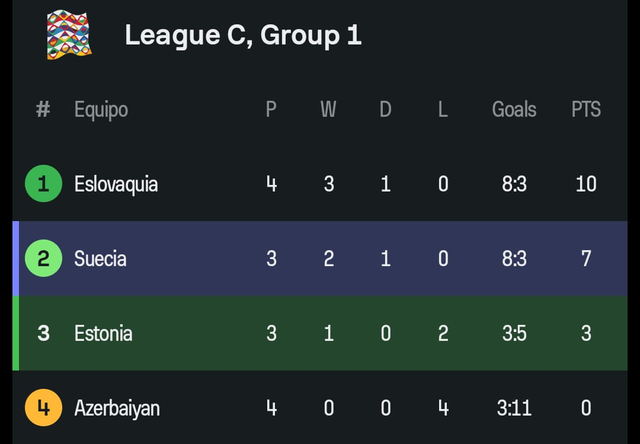Click the Nations League logo icon
The image size is (640, 444).
click(x=69, y=34)
